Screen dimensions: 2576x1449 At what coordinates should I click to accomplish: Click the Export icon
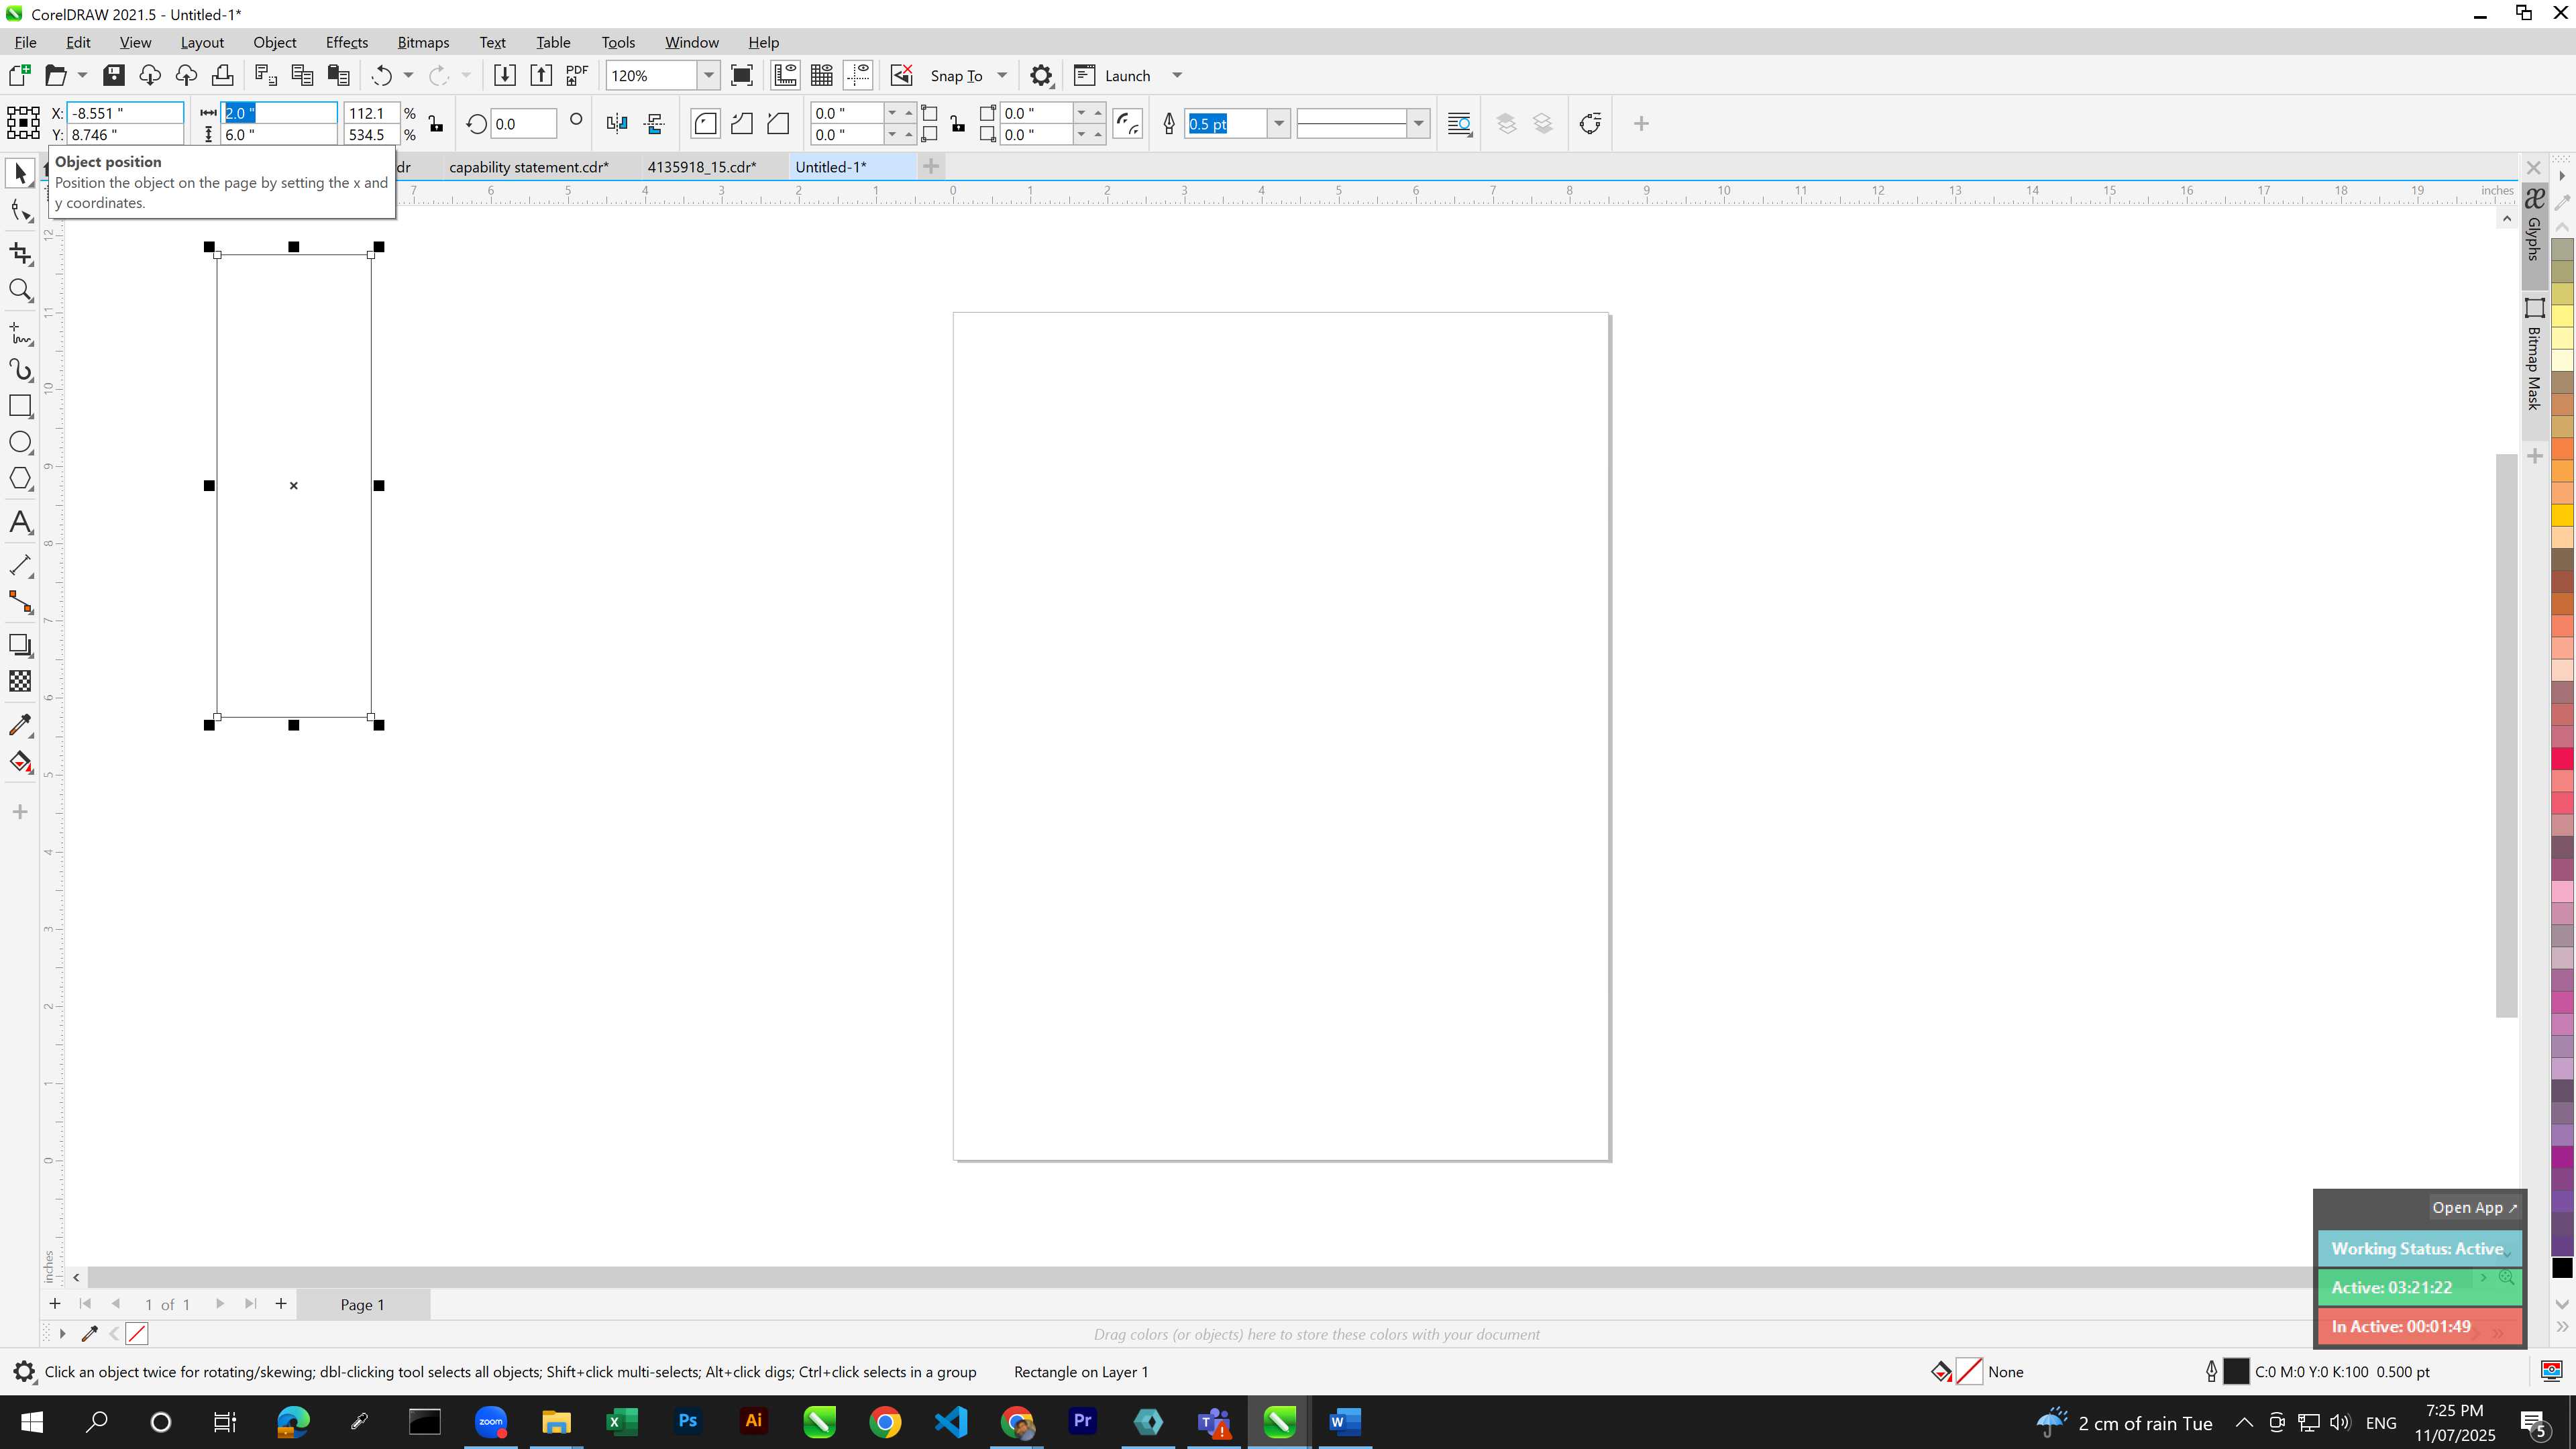tap(541, 75)
